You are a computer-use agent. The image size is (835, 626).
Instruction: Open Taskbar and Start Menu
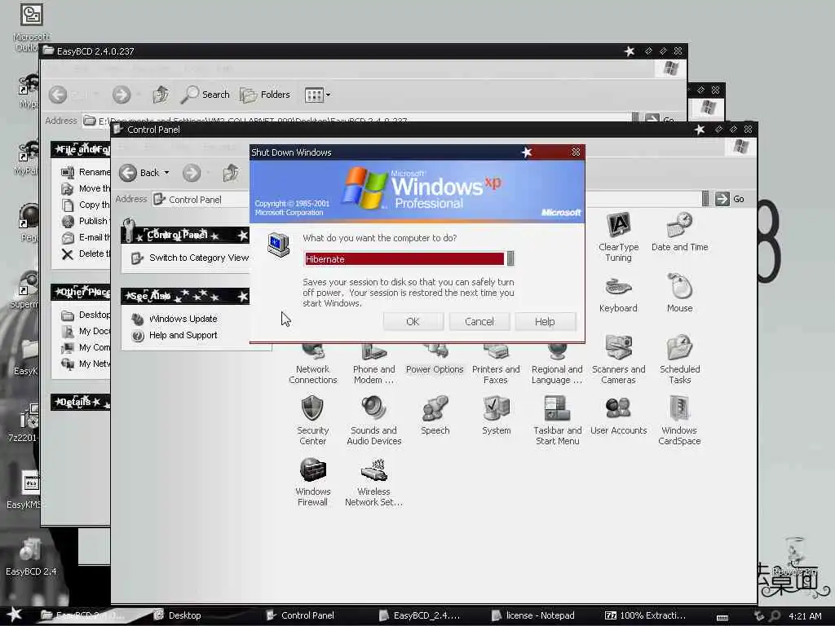pyautogui.click(x=557, y=421)
